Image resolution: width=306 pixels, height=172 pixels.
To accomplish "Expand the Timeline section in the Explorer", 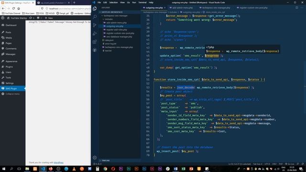I will coord(120,161).
